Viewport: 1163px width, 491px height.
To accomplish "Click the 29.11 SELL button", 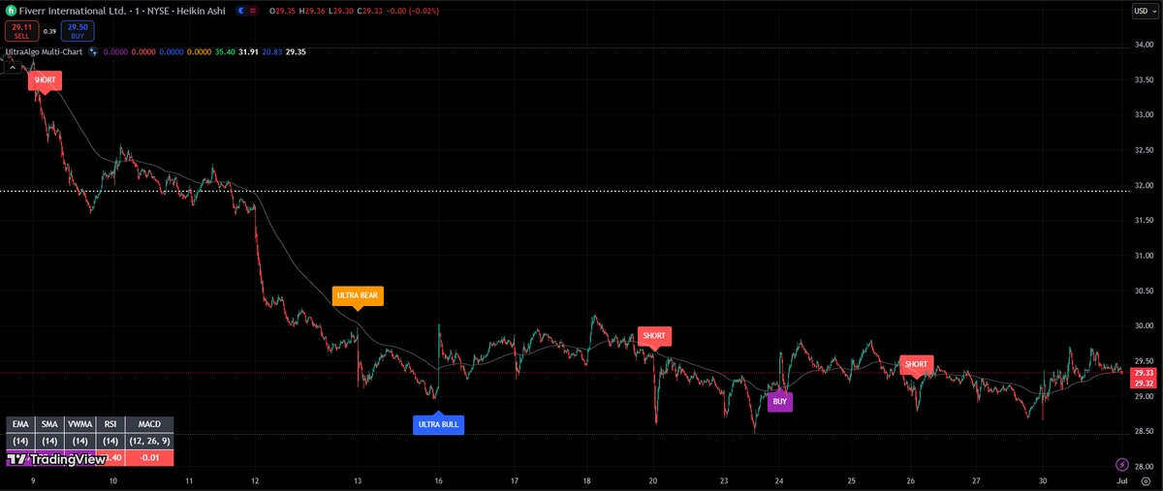I will (21, 31).
